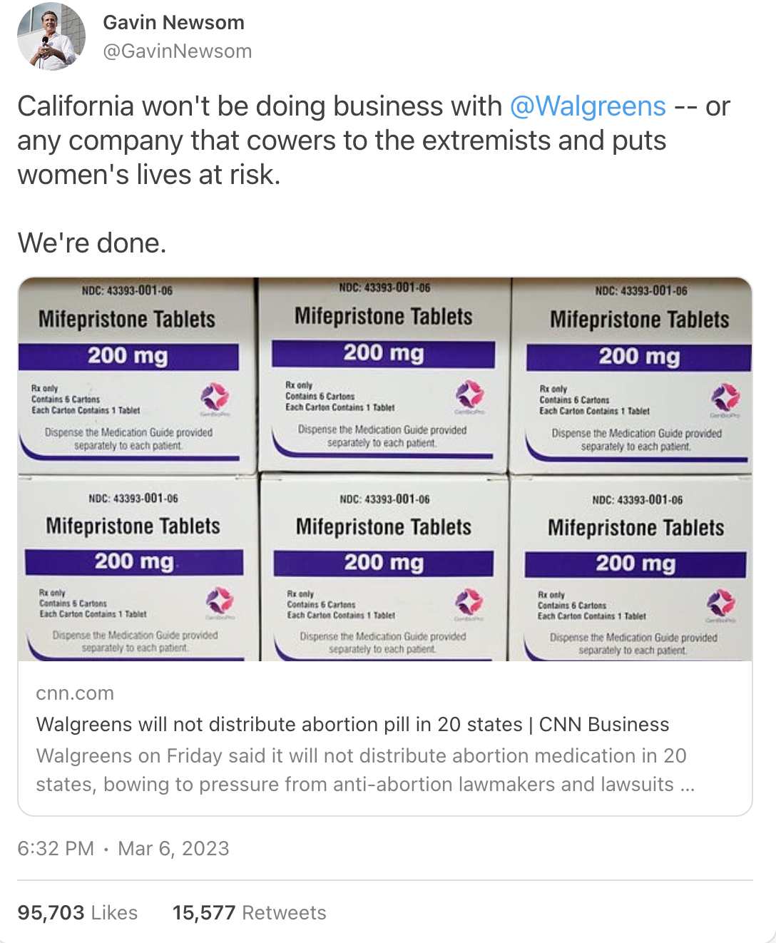Open the 6:32 PM timestamp
Image resolution: width=776 pixels, height=943 pixels.
pyautogui.click(x=56, y=848)
